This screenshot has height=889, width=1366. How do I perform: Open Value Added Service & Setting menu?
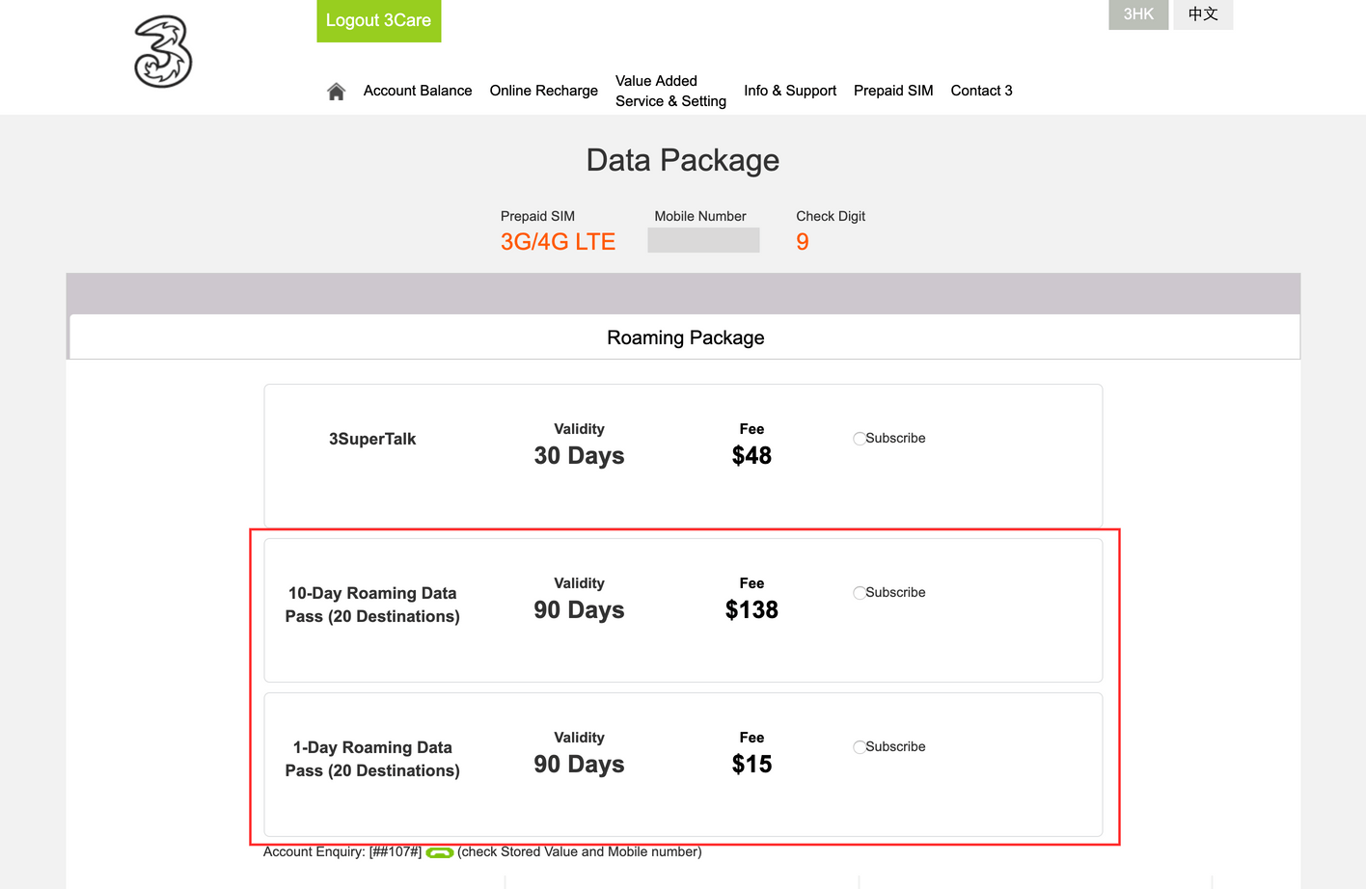click(x=670, y=91)
